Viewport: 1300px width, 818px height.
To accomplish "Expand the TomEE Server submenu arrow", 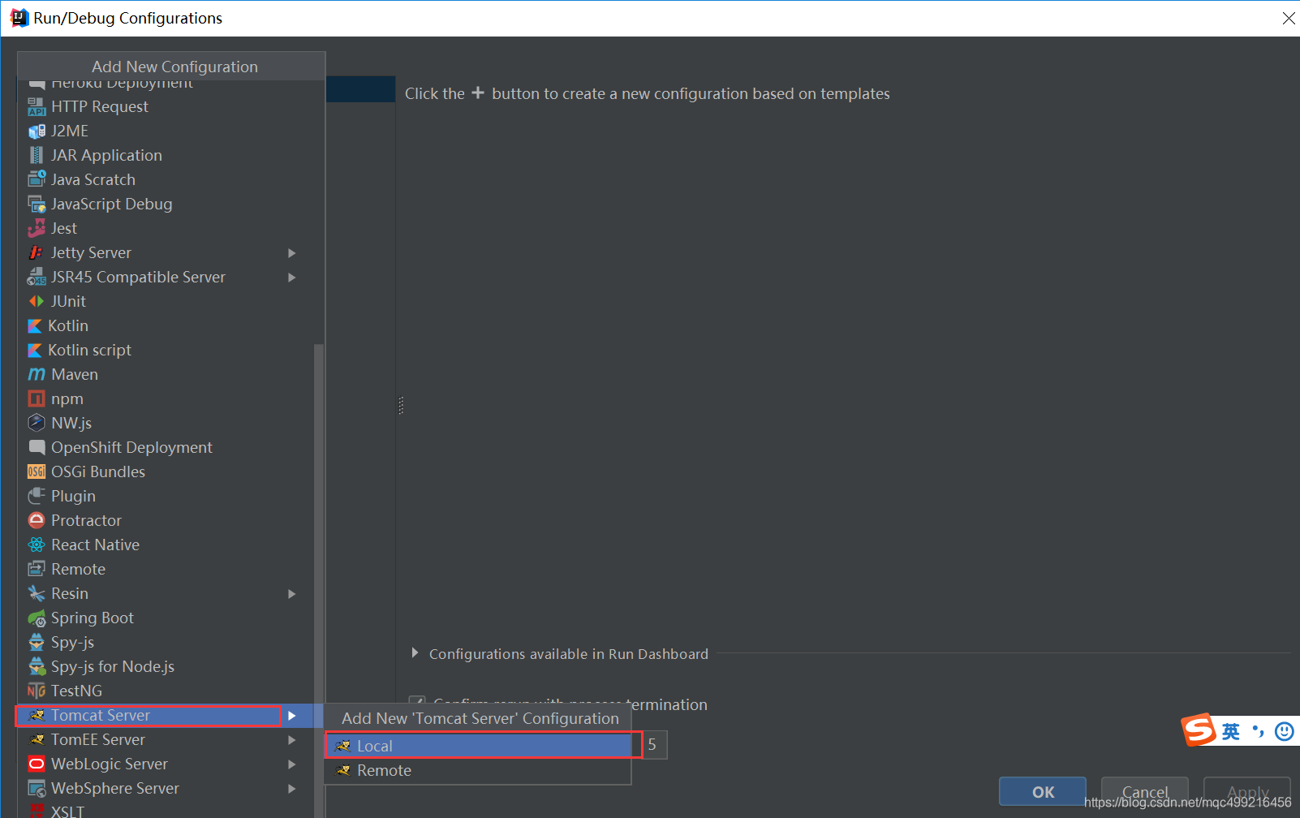I will [292, 739].
